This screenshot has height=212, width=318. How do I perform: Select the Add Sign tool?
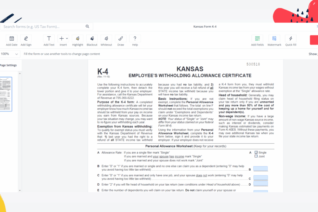(26, 40)
